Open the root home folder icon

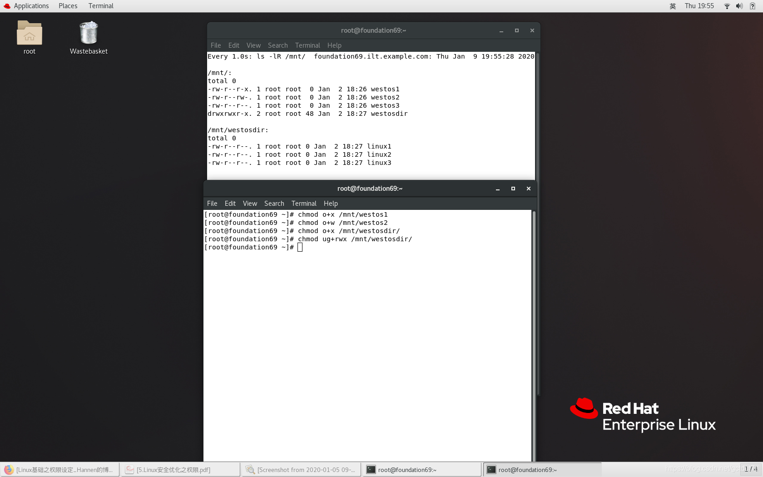[30, 37]
